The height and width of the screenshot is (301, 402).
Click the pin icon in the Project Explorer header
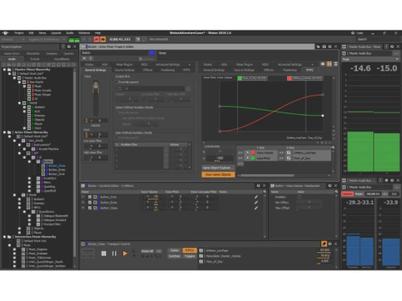[63, 47]
